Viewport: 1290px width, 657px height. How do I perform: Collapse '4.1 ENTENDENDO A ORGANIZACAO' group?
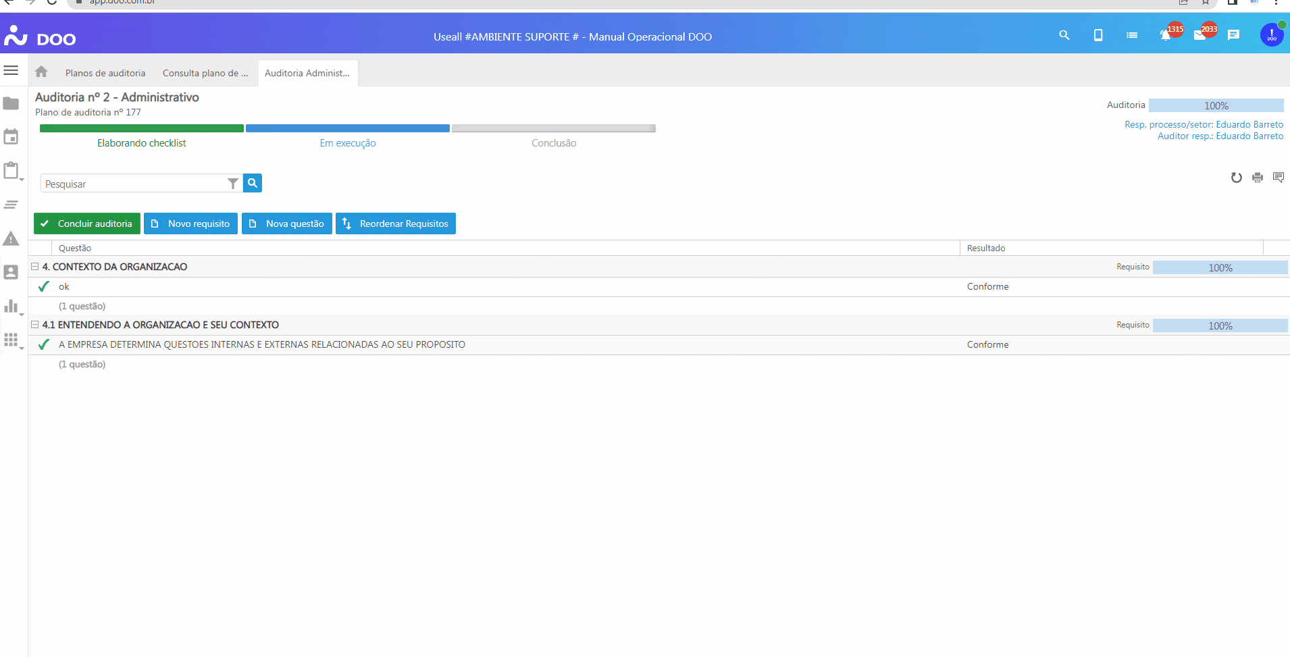34,325
